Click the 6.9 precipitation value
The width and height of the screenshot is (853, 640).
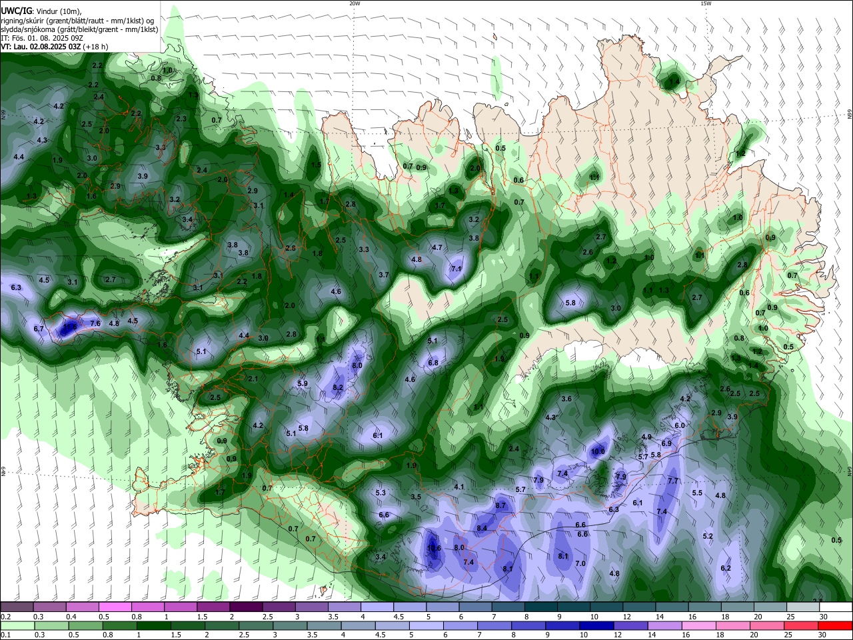[x=666, y=443]
